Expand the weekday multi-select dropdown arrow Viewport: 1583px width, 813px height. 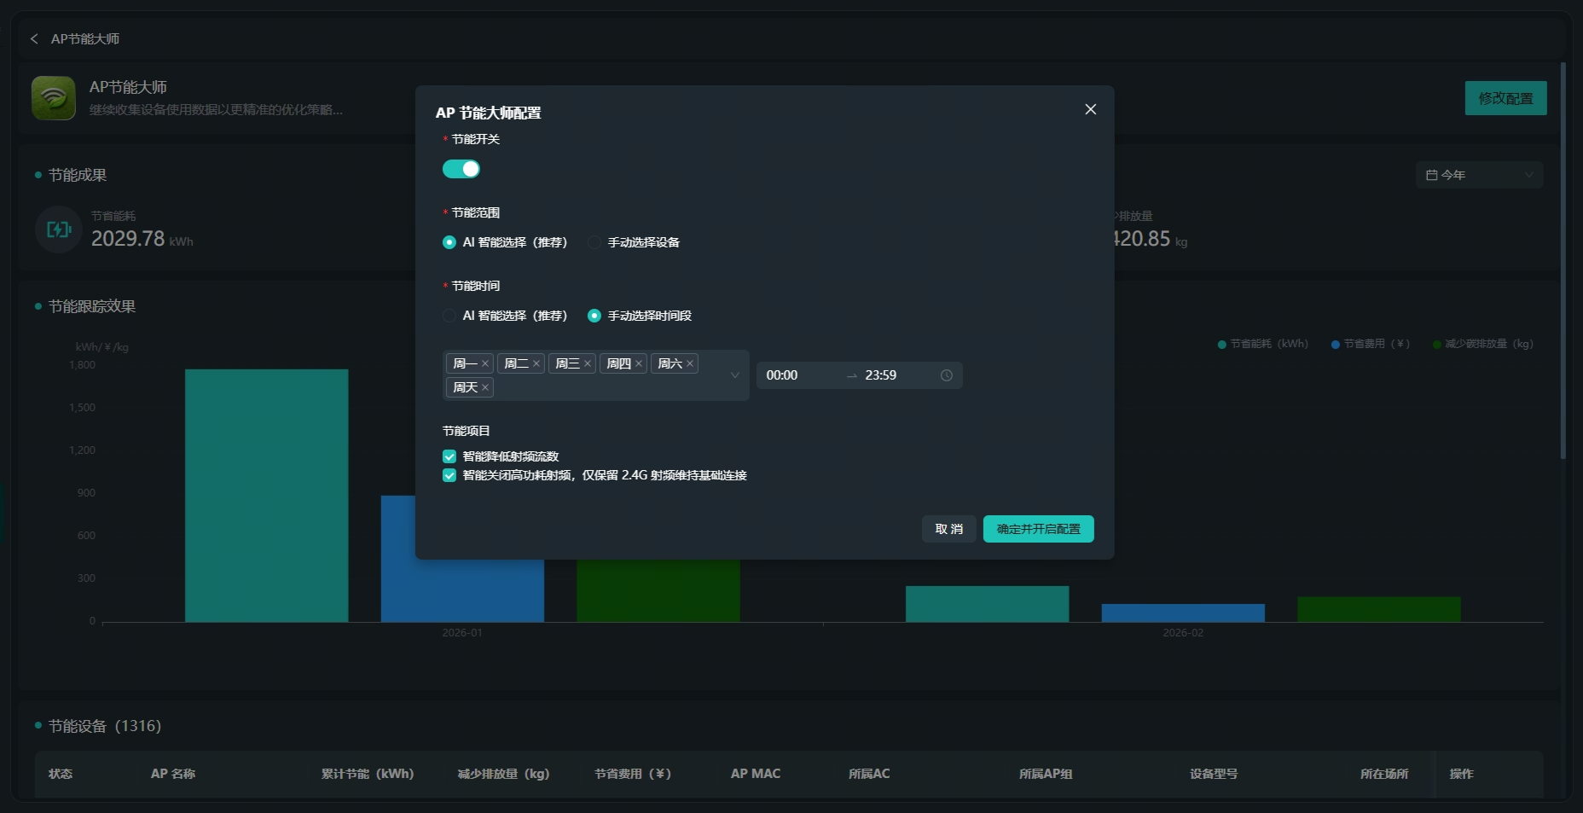[x=734, y=375]
